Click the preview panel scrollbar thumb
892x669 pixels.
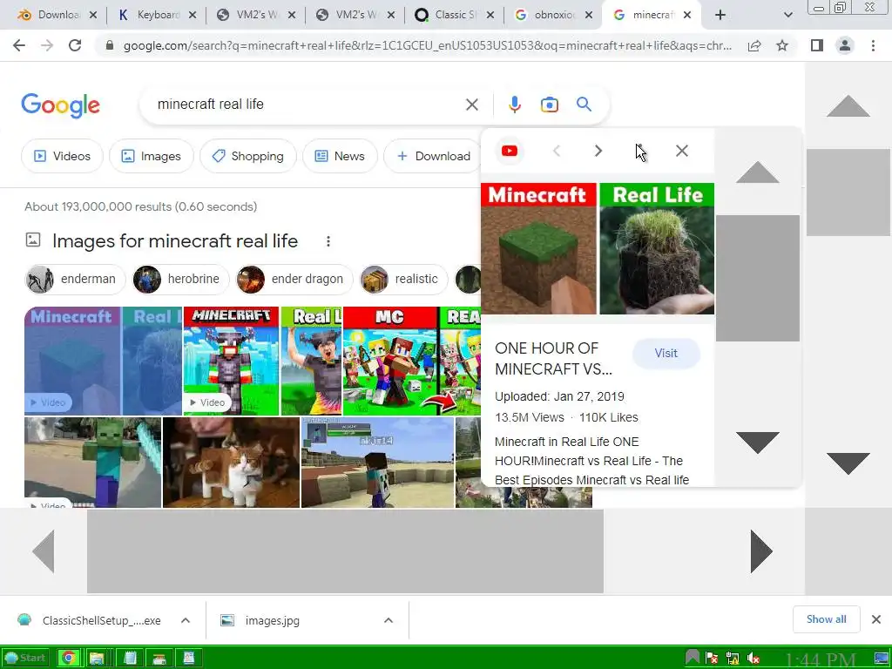757,278
